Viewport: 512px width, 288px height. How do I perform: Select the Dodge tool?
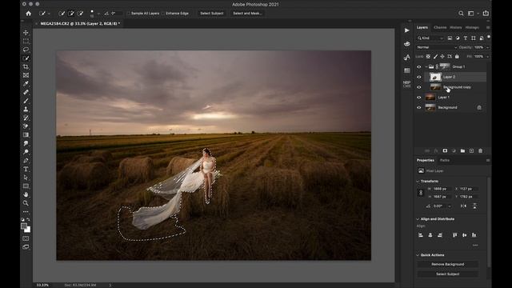(x=26, y=152)
